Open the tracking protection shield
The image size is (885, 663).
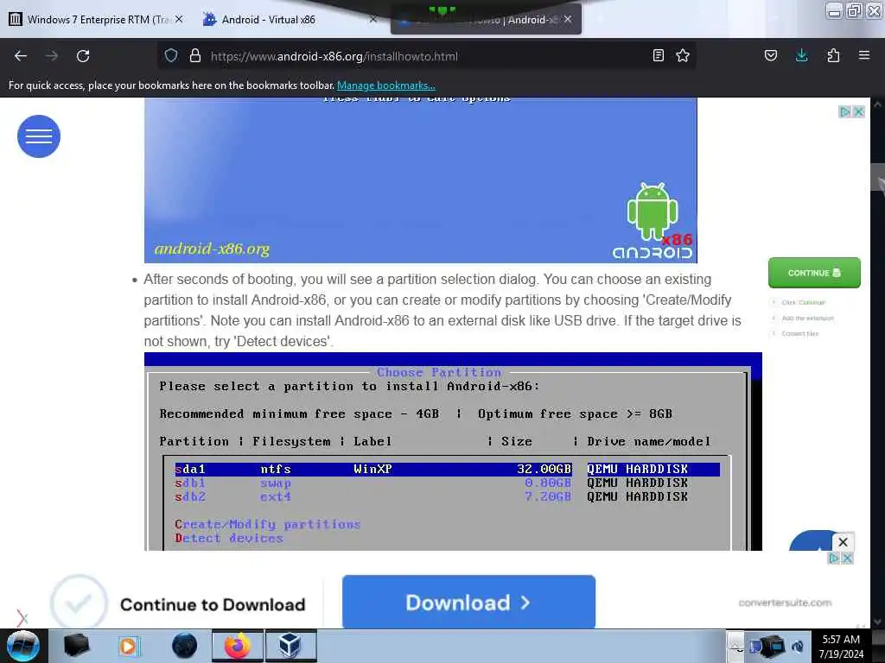[x=171, y=56]
